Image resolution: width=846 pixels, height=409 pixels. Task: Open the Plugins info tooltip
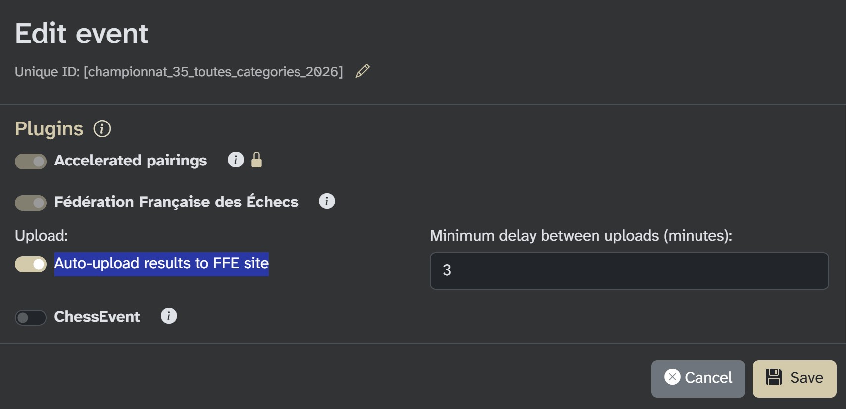[101, 129]
